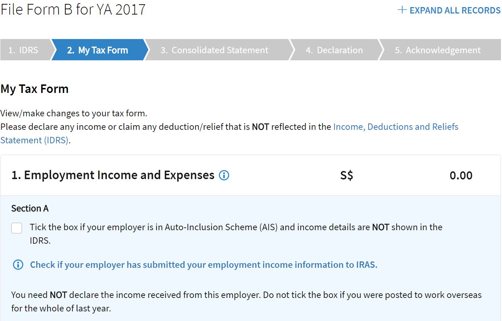Click the 'Section A' label
Image resolution: width=502 pixels, height=321 pixels.
[30, 209]
